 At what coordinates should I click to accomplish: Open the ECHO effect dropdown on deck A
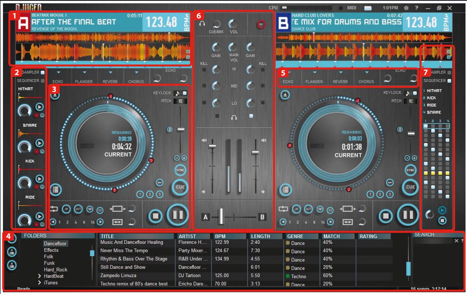[58, 72]
